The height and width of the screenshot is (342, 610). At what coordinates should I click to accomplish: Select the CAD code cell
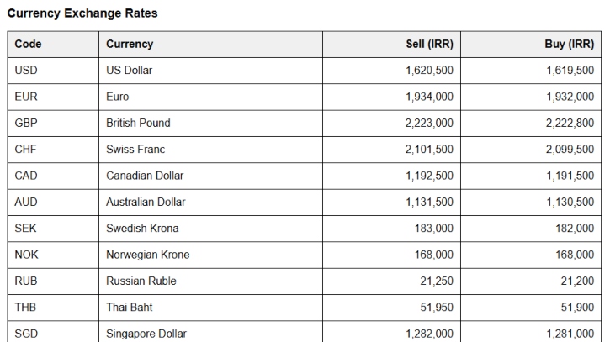[x=26, y=176]
